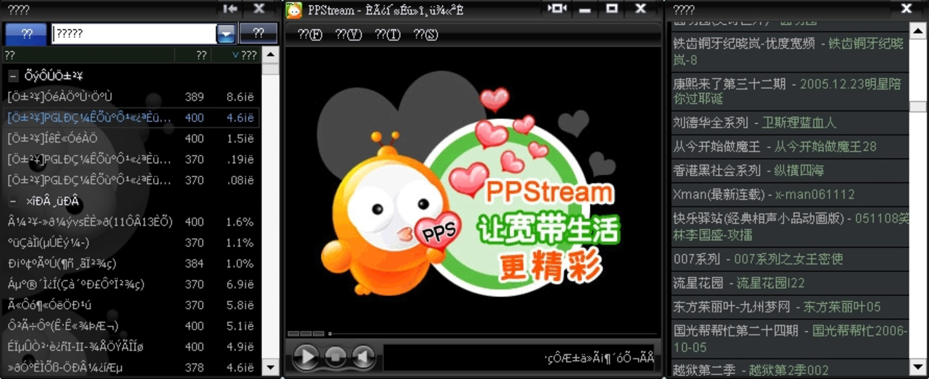Image resolution: width=929 pixels, height=379 pixels.
Task: Open playlist item 越狱第二季
Action: pyautogui.click(x=790, y=369)
